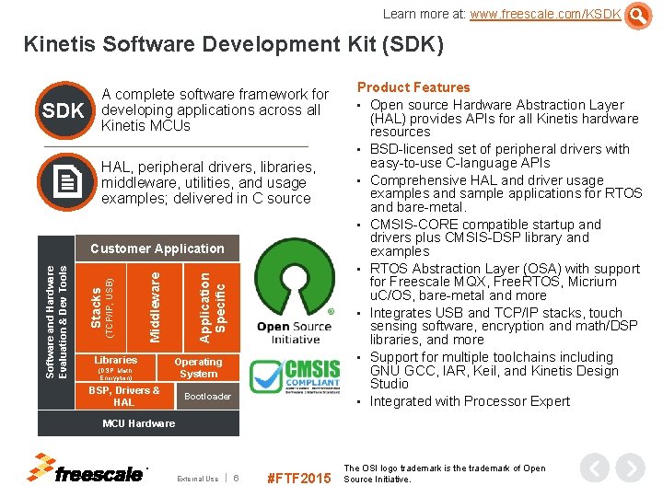Click the Open source Hardware Abstraction Layer bullet
This screenshot has height=497, width=663.
[x=504, y=118]
